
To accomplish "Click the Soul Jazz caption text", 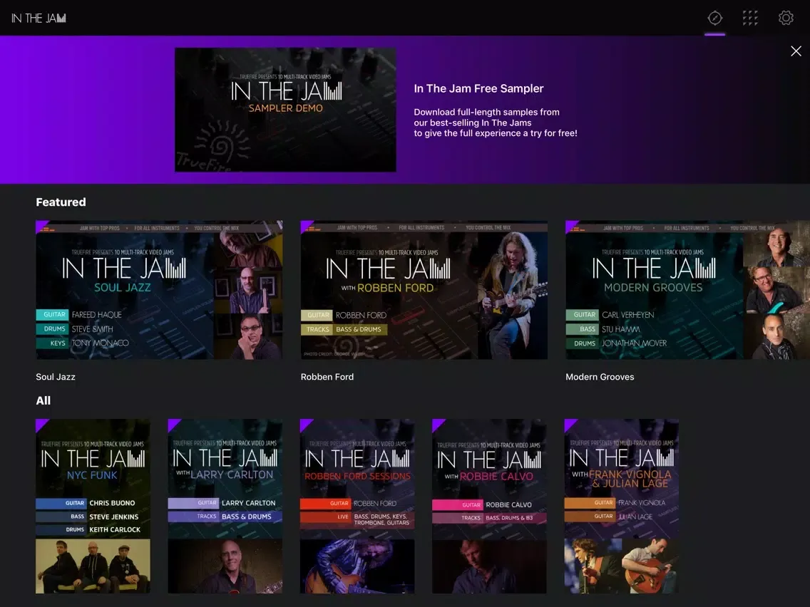I will tap(56, 377).
